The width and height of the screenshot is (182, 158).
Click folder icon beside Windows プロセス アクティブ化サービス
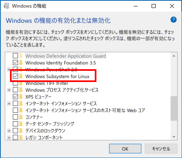(x=21, y=90)
